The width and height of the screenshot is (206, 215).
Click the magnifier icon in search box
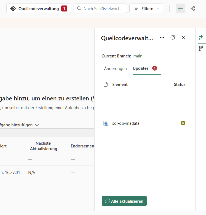(79, 8)
